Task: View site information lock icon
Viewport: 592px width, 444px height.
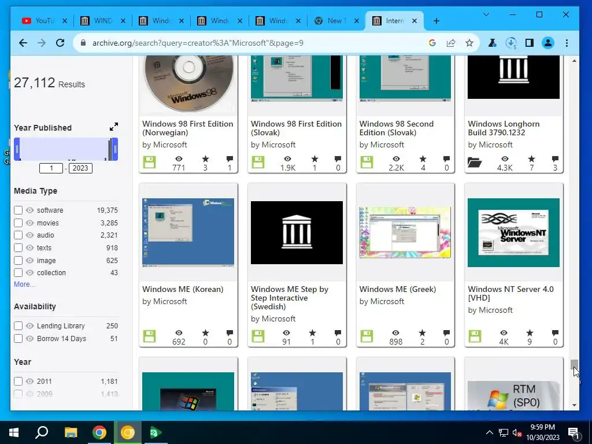Action: [x=83, y=43]
